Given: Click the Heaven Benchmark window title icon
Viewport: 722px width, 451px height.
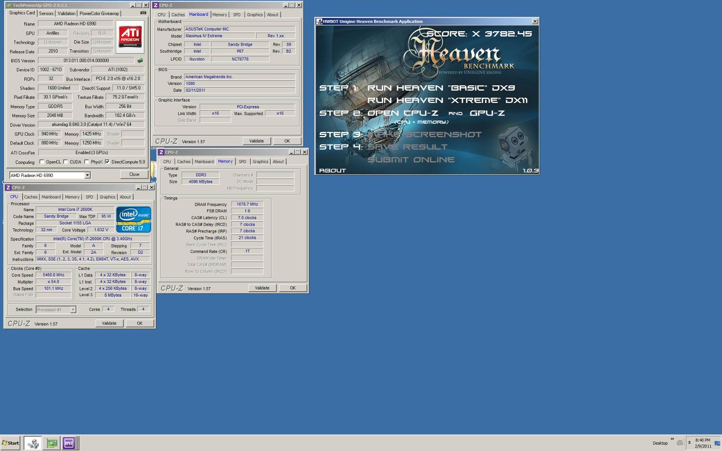Looking at the screenshot, I should tap(319, 21).
